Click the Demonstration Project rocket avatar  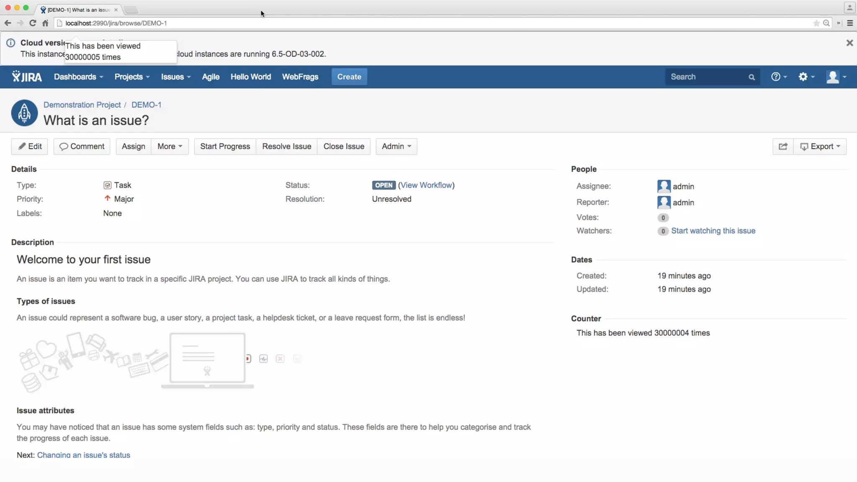click(x=24, y=113)
